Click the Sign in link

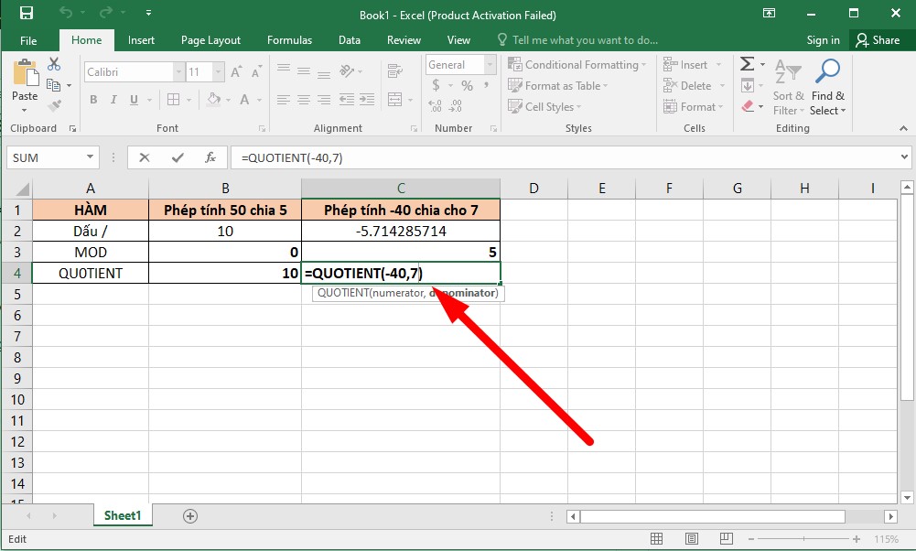[823, 39]
